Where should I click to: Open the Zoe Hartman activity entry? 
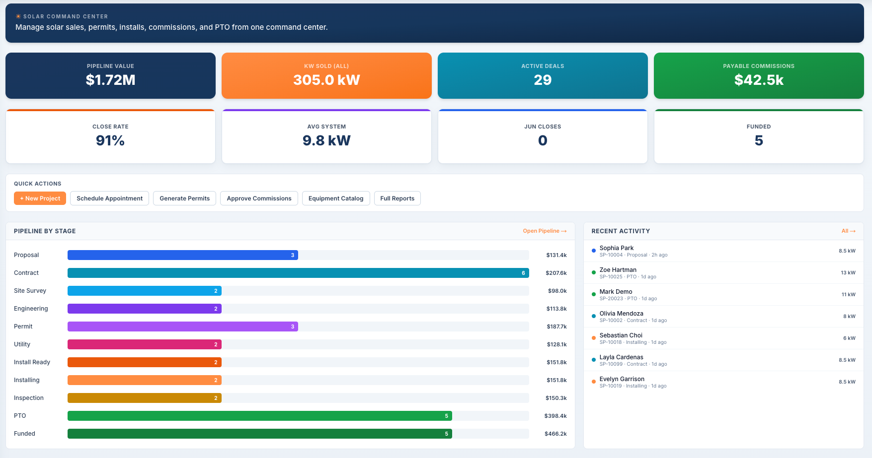723,273
